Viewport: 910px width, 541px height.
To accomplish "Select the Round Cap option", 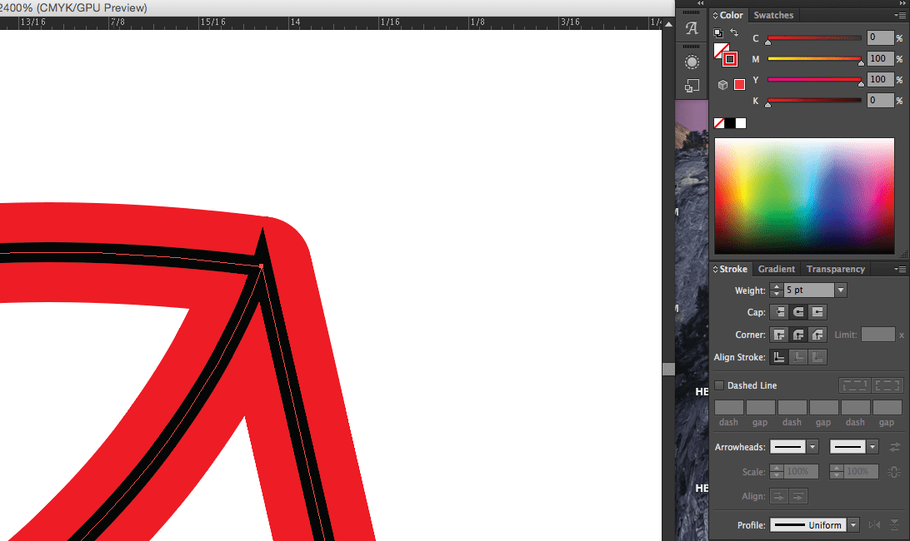I will click(797, 312).
